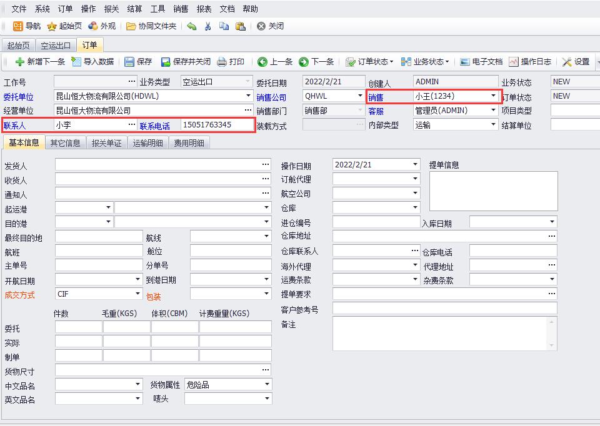The height and width of the screenshot is (426, 600).
Task: Open 操作日志 operation log
Action: point(530,62)
